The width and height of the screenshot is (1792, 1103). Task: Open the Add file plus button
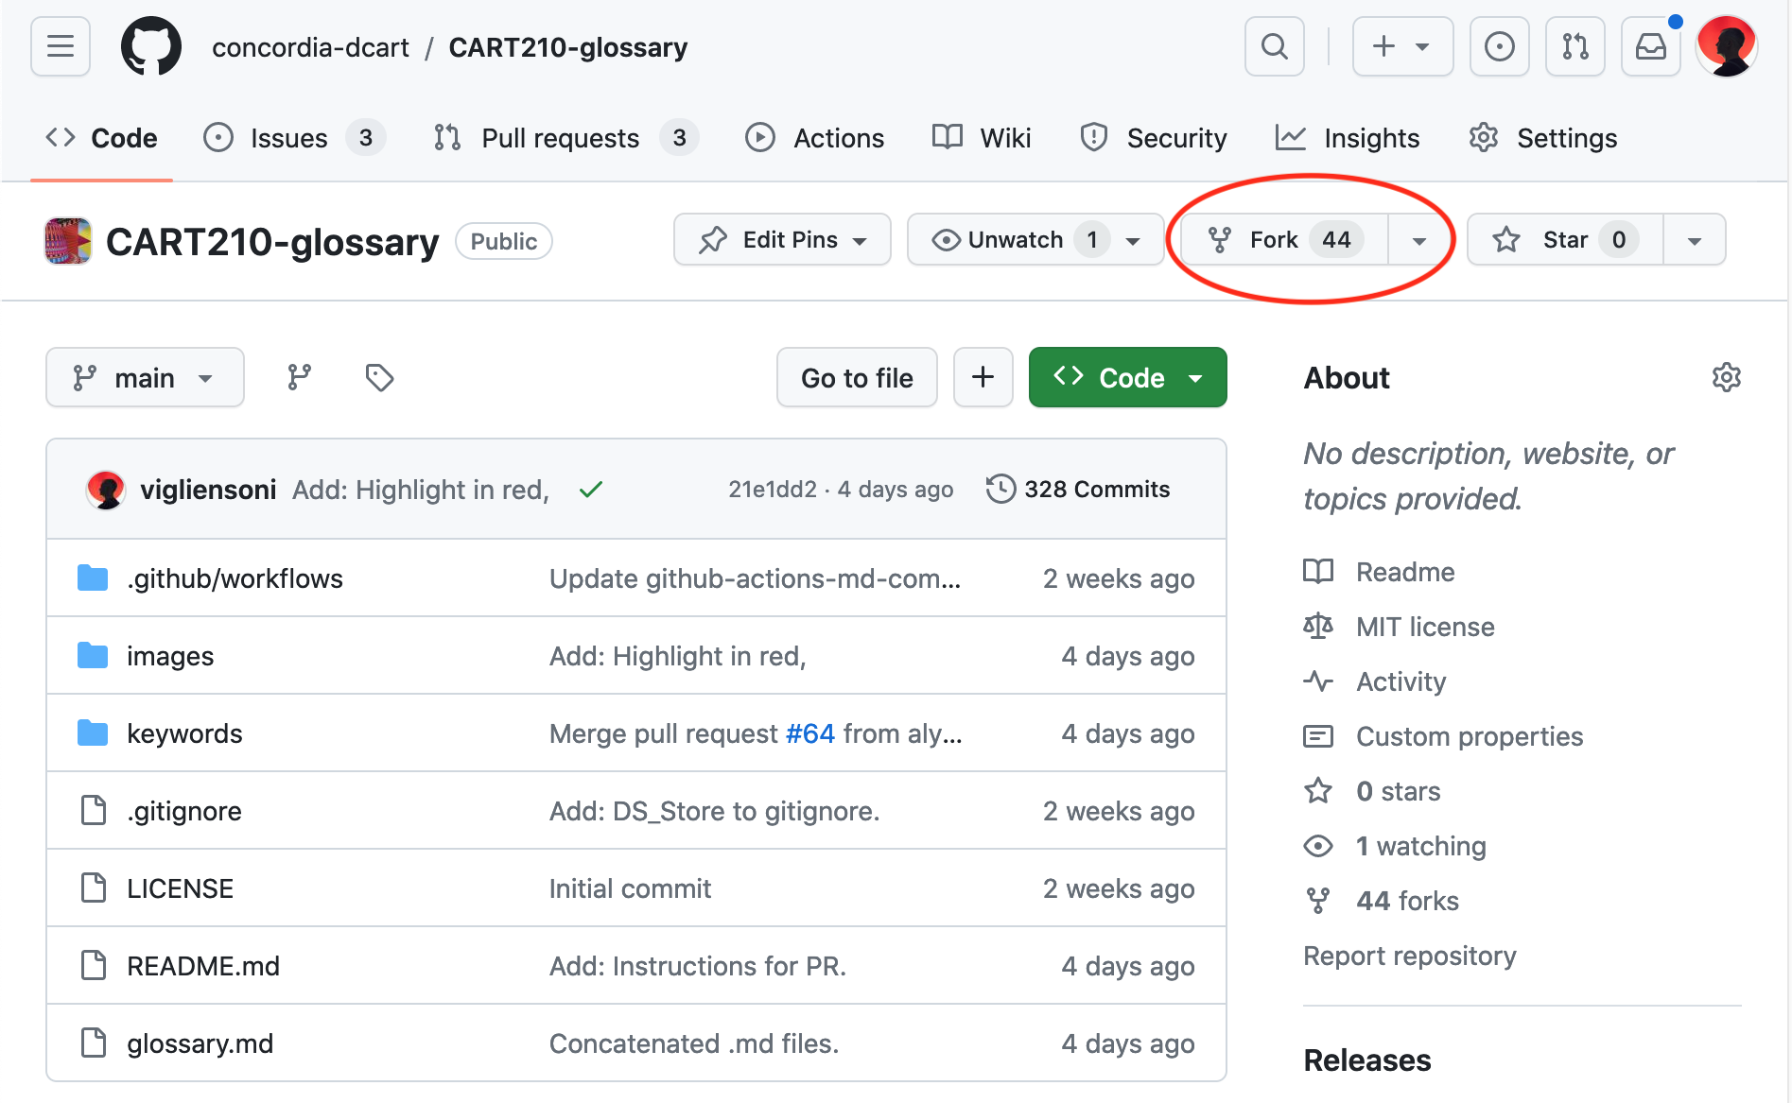click(x=983, y=377)
